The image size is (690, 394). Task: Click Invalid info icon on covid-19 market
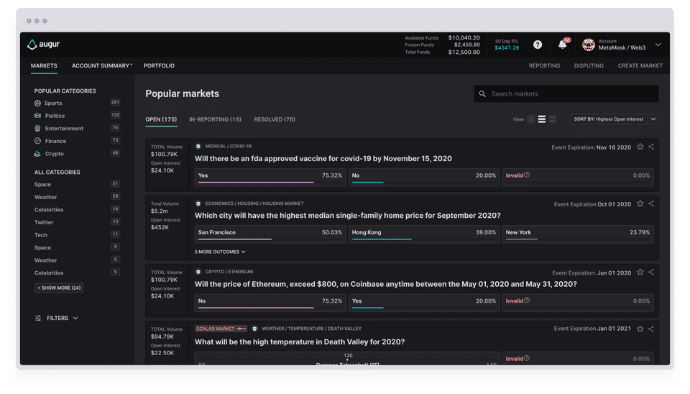(x=527, y=175)
